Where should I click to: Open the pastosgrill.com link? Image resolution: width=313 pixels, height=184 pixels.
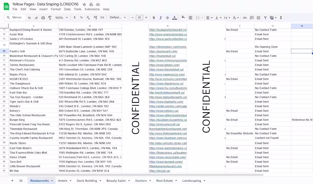pos(163,51)
